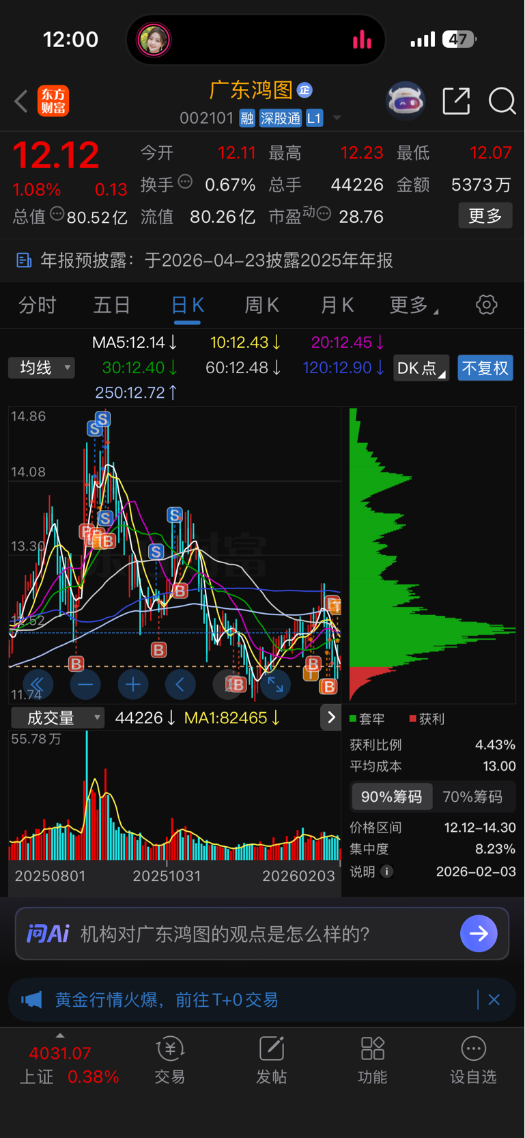Tap the volume bar chart
This screenshot has width=525, height=1138.
point(175,796)
